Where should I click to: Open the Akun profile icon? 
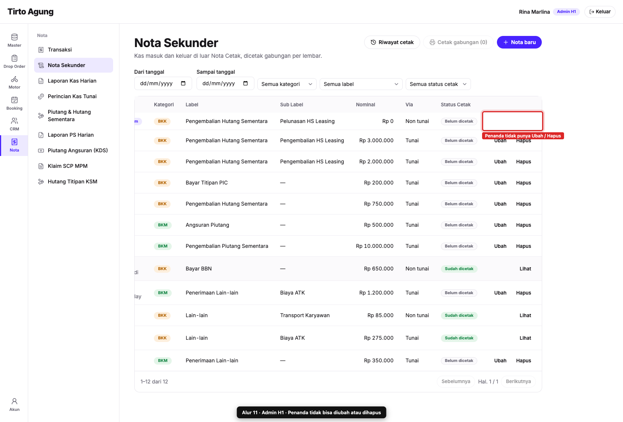[14, 401]
